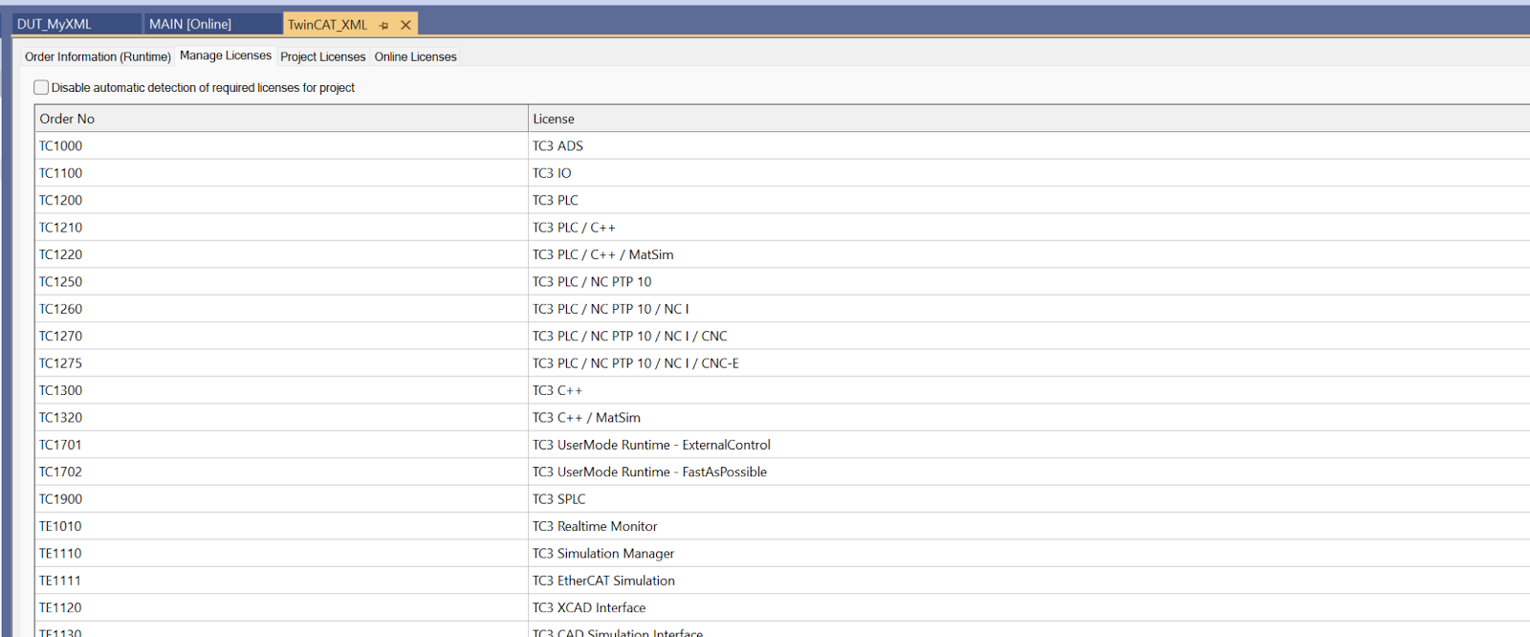This screenshot has width=1530, height=637.
Task: Click TC3 Simulation Manager license cell
Action: tap(1029, 553)
